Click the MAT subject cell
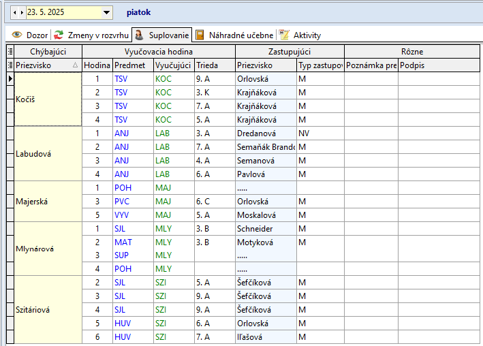The image size is (483, 346). click(133, 242)
